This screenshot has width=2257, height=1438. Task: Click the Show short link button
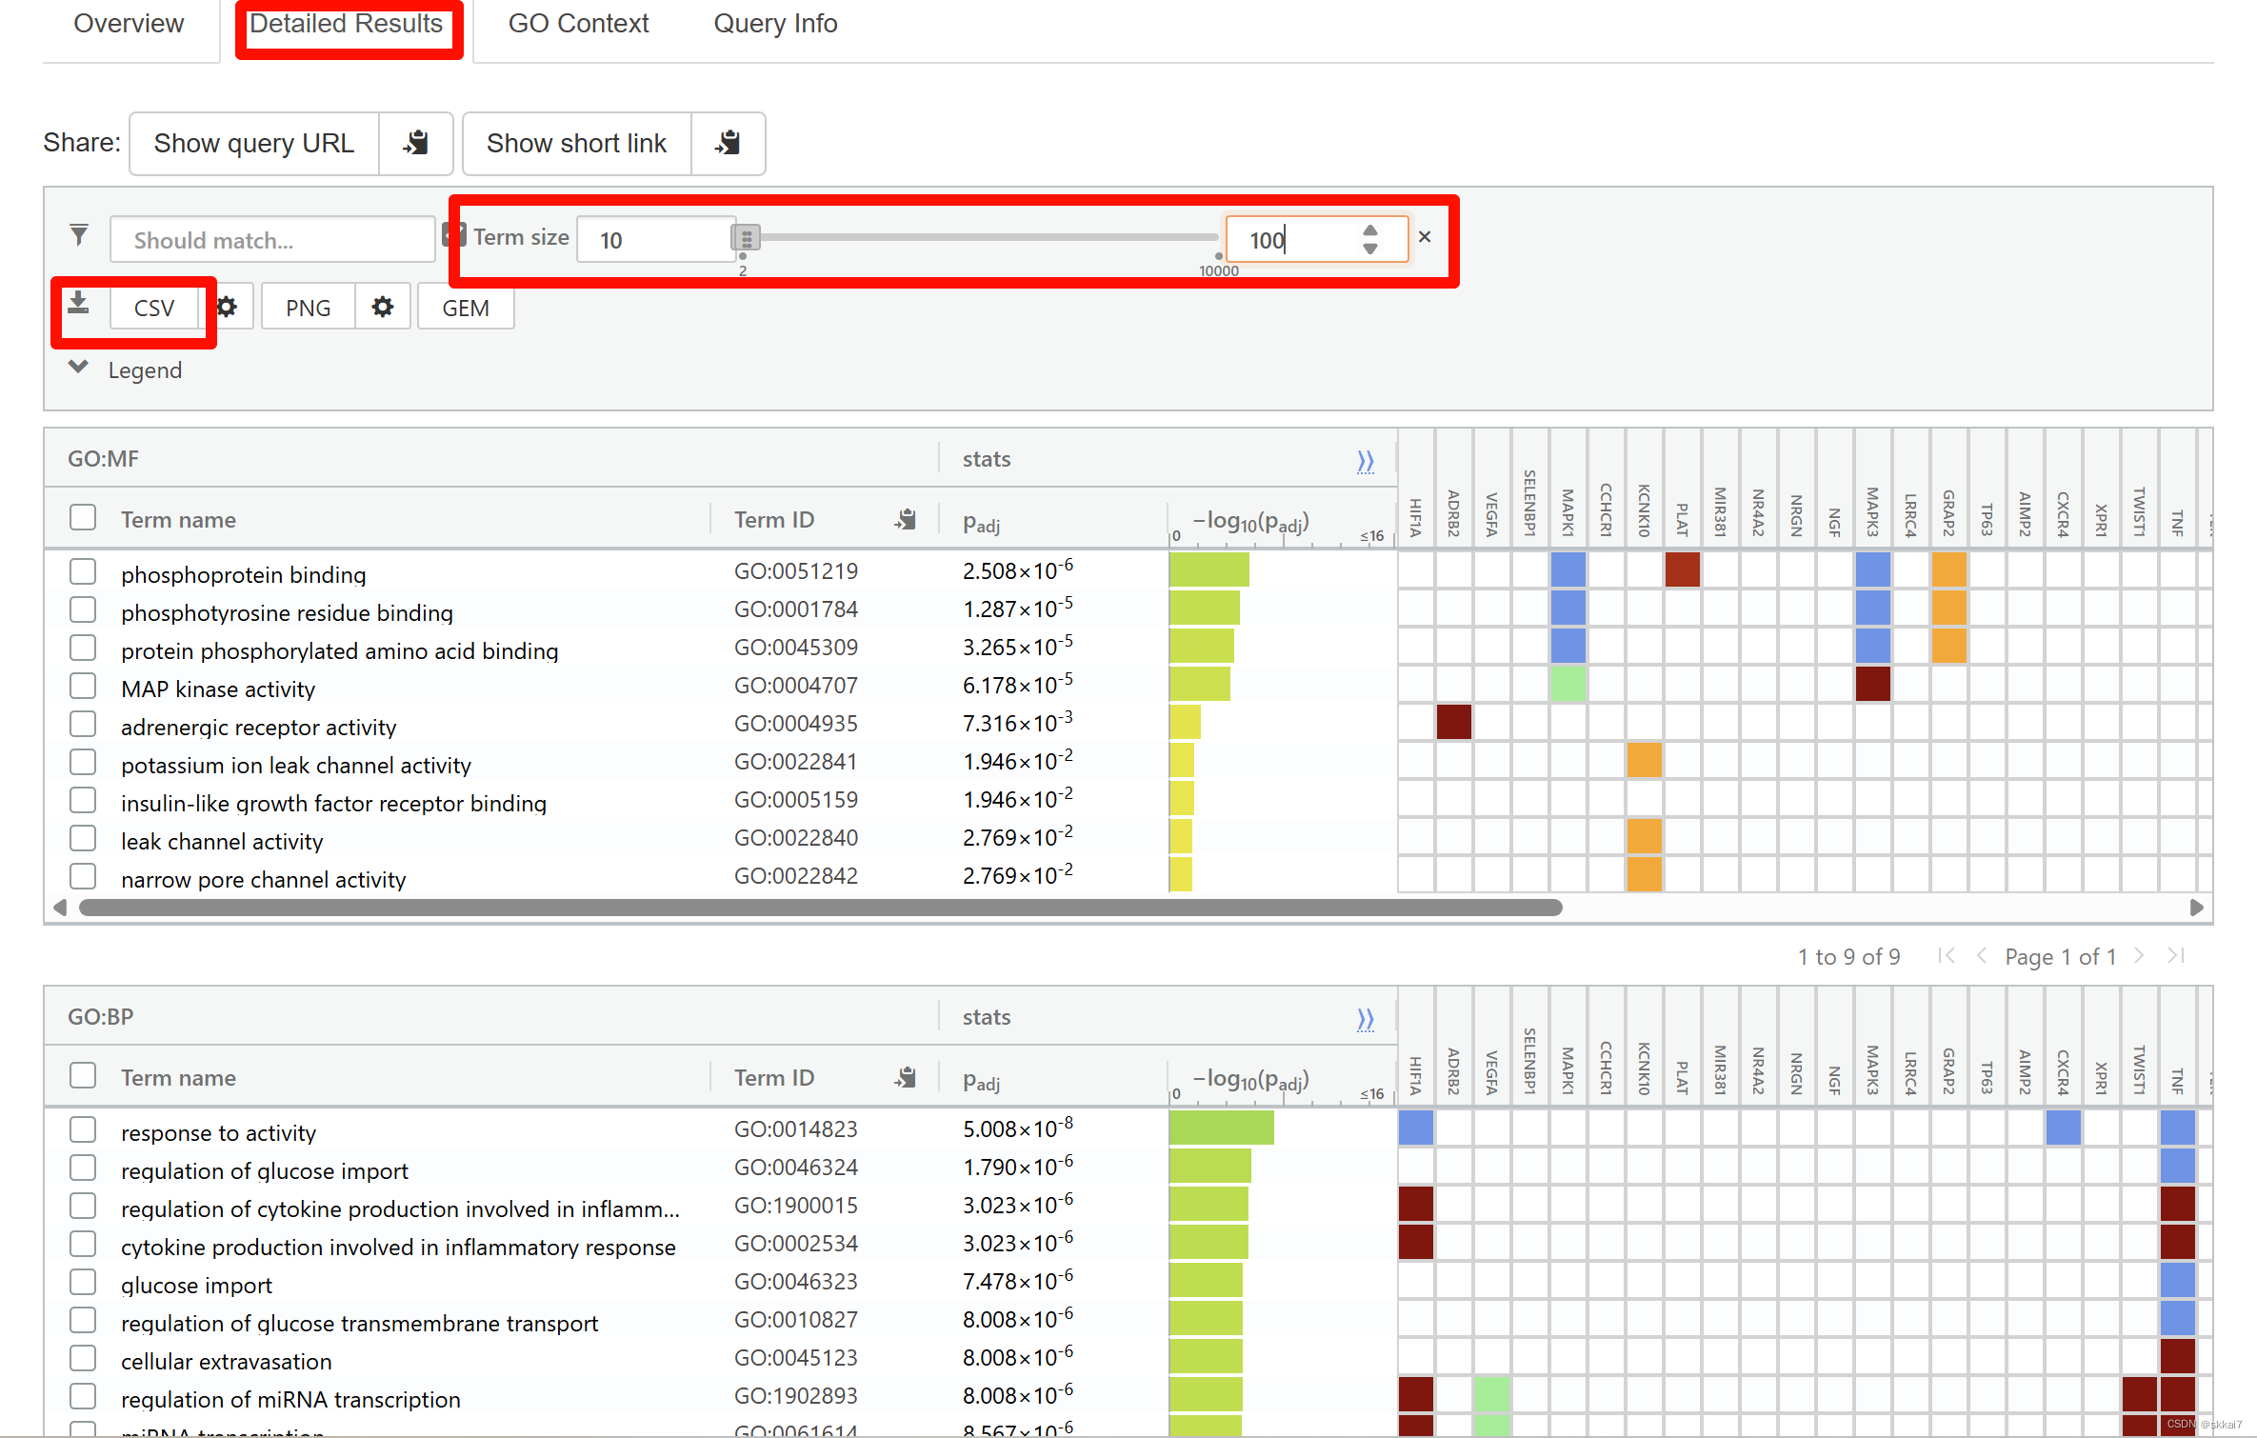[576, 143]
